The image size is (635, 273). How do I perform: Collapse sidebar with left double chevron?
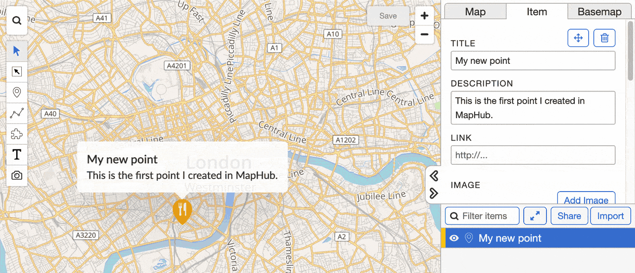[x=434, y=176]
